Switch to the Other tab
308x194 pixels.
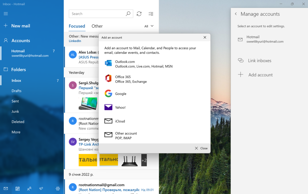(97, 26)
